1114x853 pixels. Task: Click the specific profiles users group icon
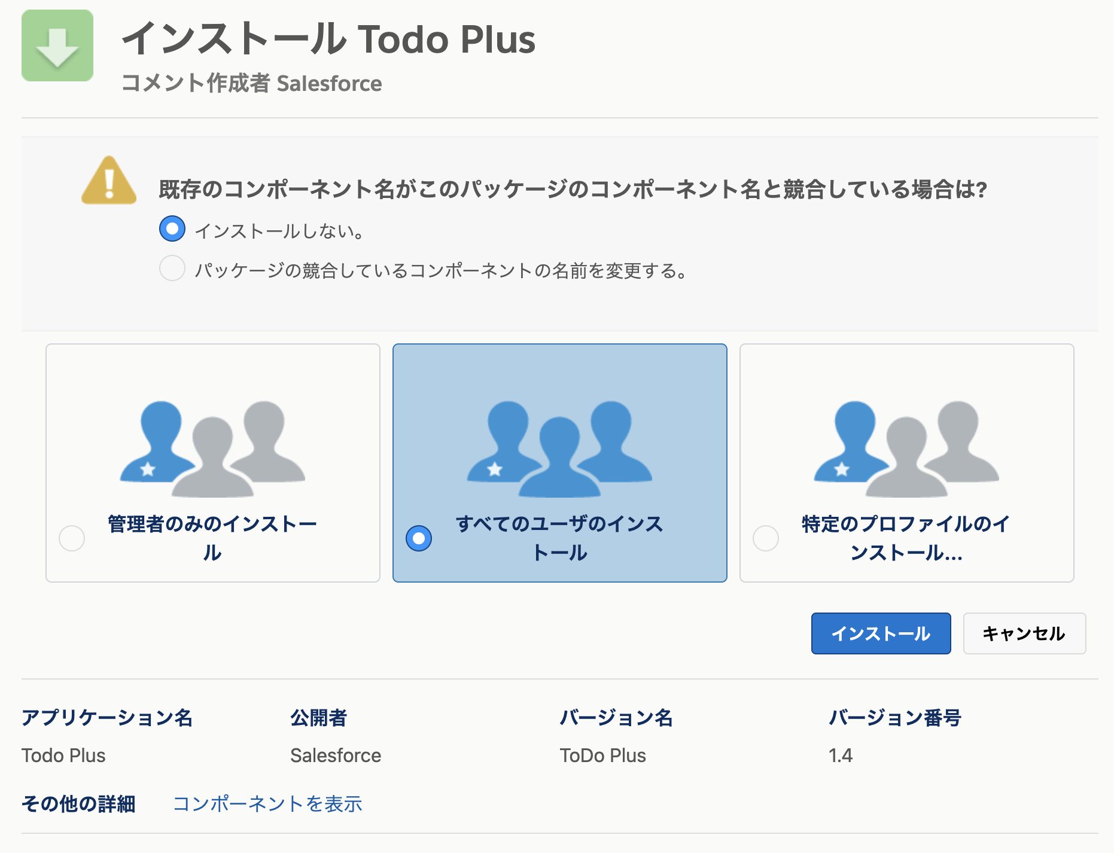906,449
